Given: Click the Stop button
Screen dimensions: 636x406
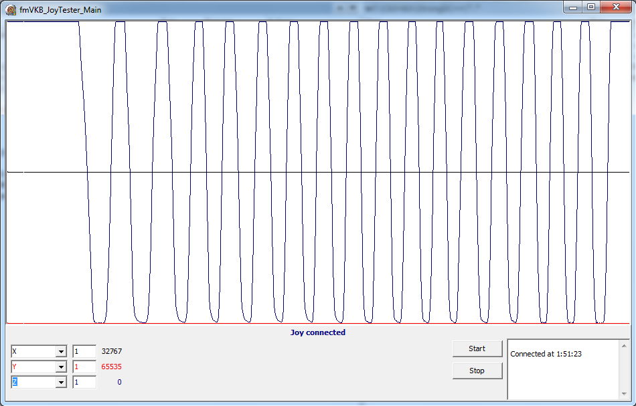Looking at the screenshot, I should (477, 371).
